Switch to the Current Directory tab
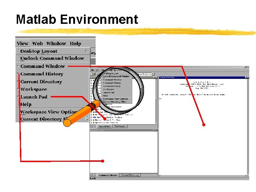The width and height of the screenshot is (256, 192). [x=130, y=175]
